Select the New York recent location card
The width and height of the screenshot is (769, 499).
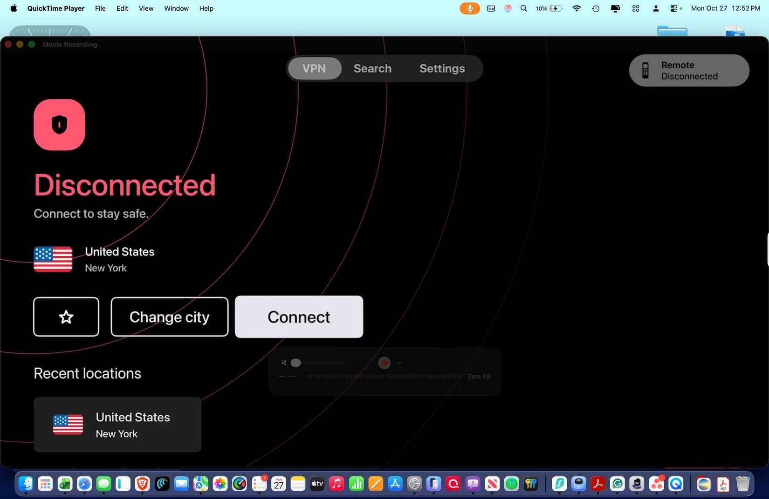[x=117, y=424]
